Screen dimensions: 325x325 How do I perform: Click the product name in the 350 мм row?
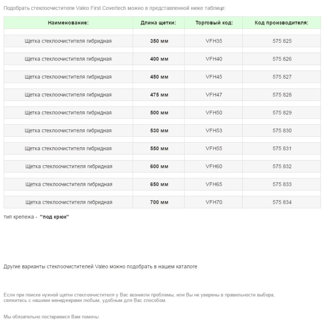click(68, 41)
